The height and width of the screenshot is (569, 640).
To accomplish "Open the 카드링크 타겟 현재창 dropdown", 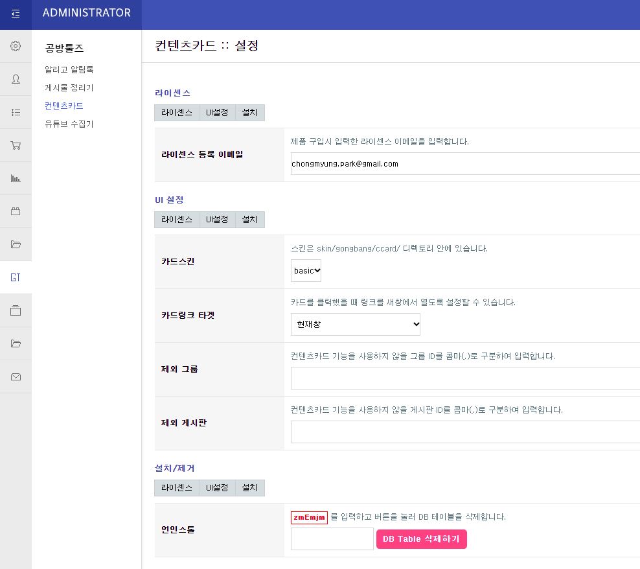I will click(x=355, y=324).
